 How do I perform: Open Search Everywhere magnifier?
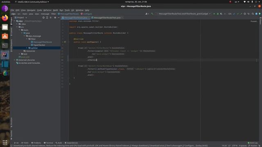[253, 14]
